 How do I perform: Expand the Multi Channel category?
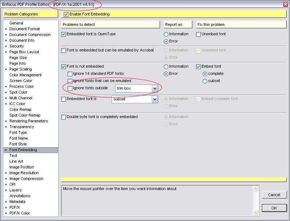click(x=6, y=98)
